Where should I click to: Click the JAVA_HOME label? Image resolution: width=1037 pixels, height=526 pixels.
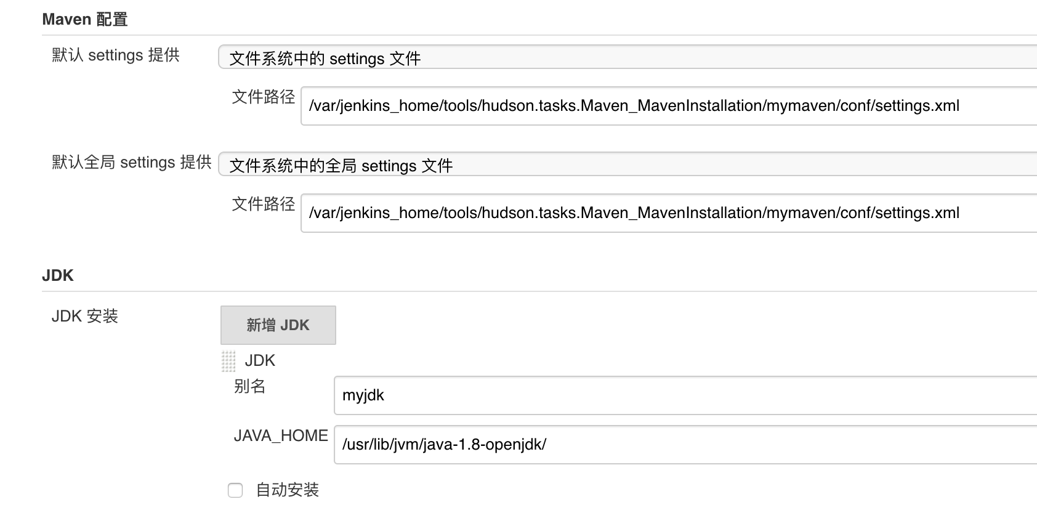pos(281,436)
